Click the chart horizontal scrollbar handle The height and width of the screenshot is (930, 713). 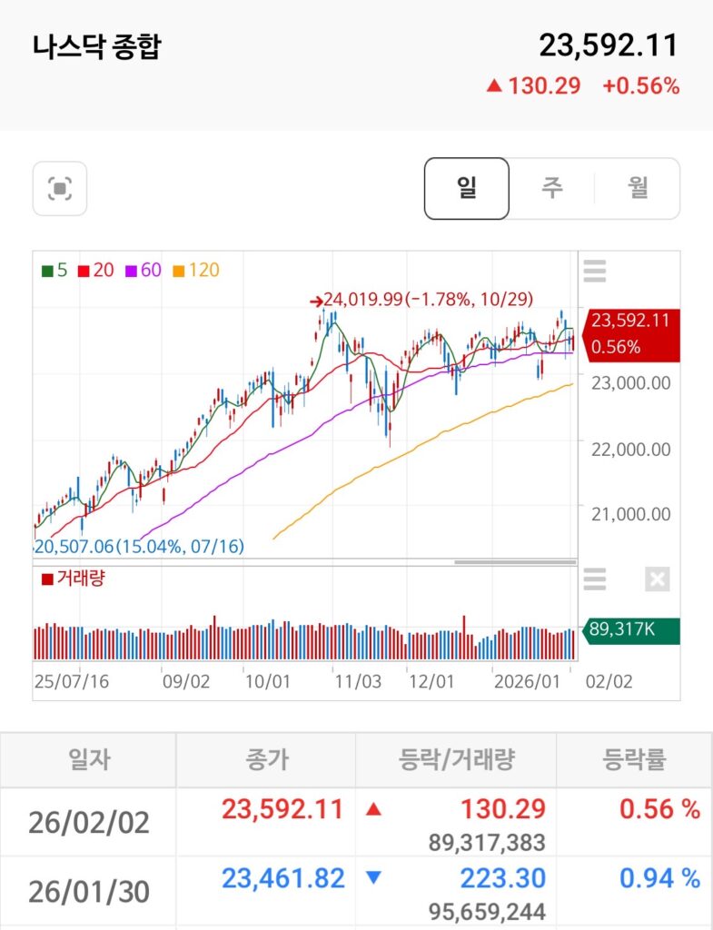point(514,562)
